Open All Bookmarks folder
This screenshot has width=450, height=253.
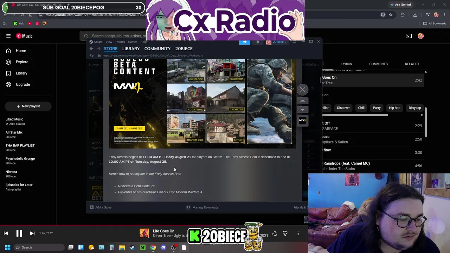435,24
